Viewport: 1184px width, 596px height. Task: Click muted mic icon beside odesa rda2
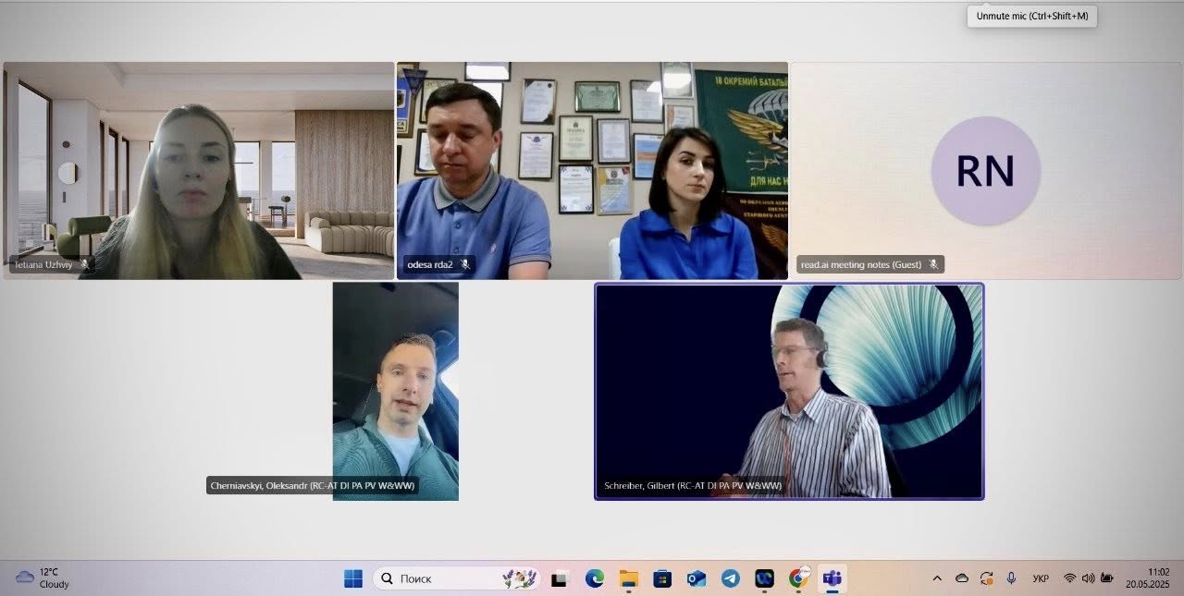click(465, 265)
